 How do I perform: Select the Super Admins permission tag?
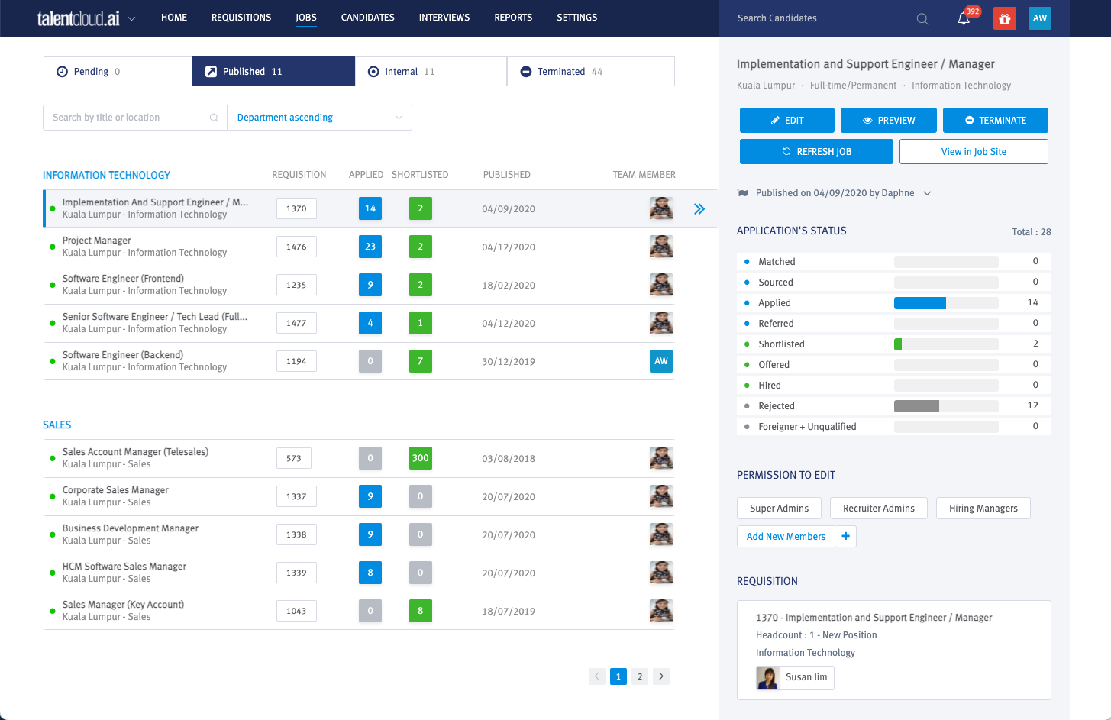click(779, 509)
